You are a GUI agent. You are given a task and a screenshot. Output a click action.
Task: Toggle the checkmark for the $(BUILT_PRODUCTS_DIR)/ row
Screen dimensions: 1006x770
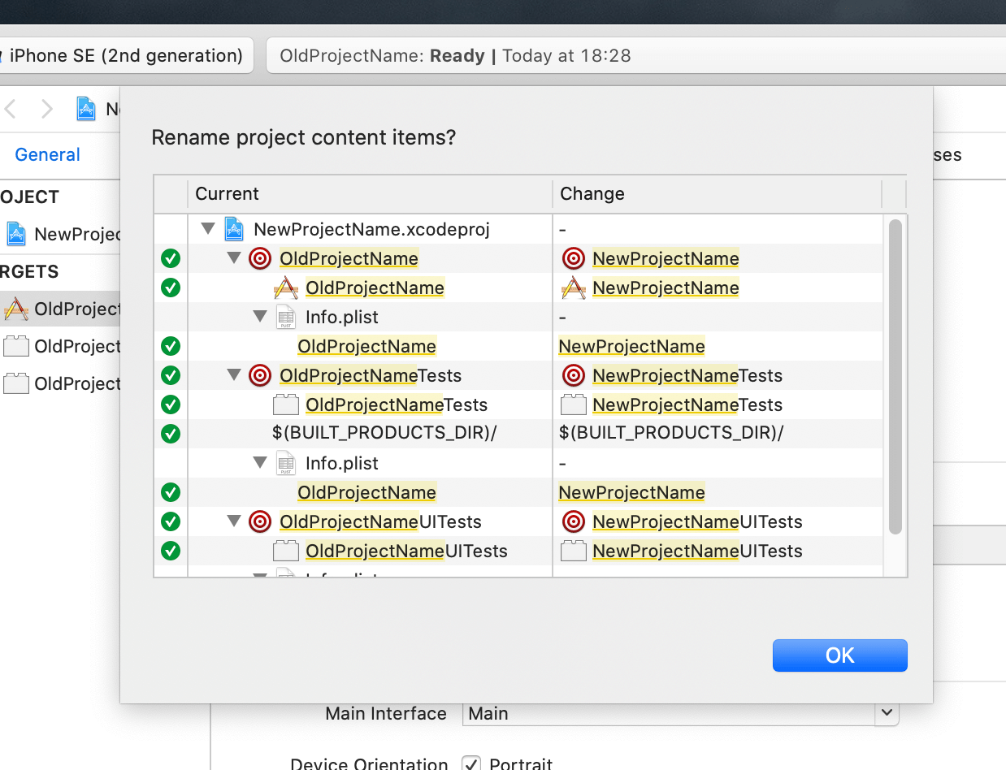point(171,434)
